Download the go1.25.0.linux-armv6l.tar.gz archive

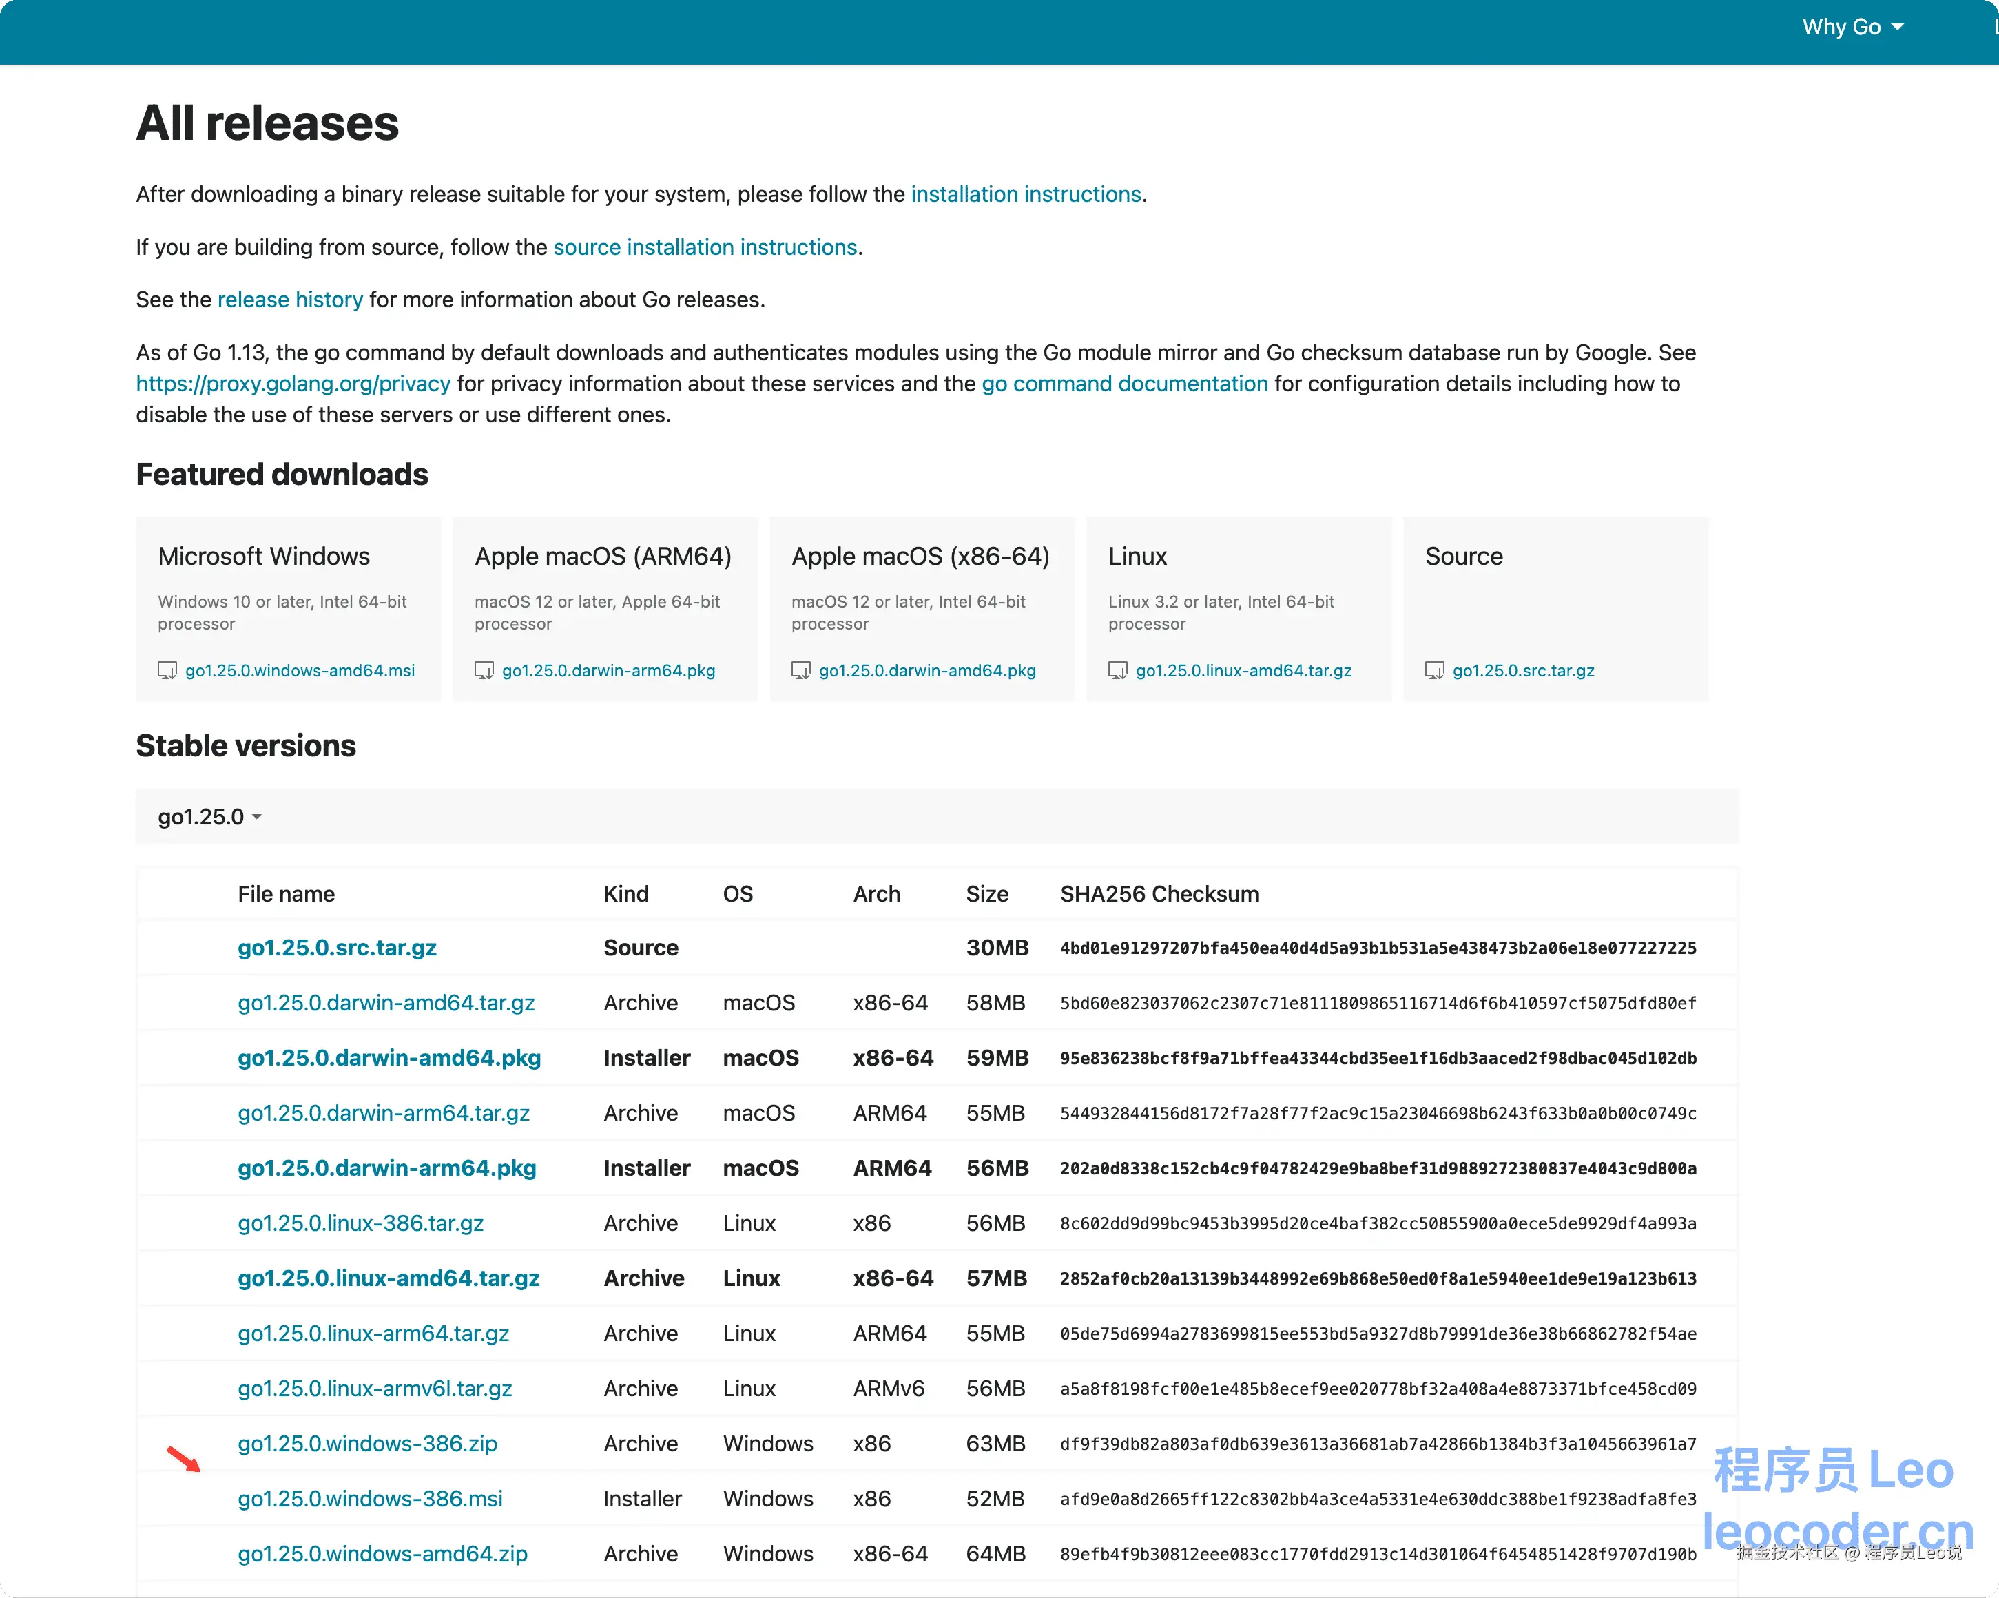pyautogui.click(x=375, y=1389)
